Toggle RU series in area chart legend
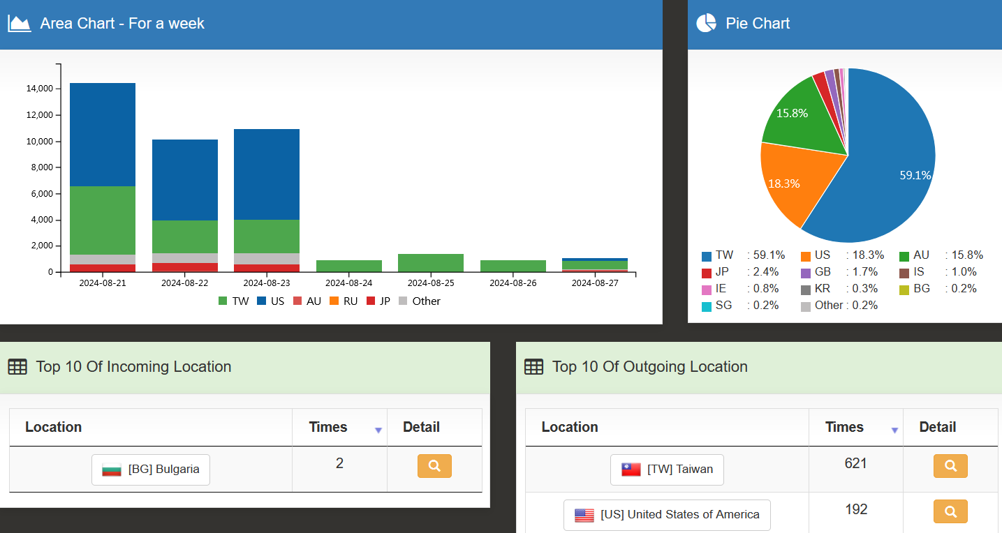Image resolution: width=1002 pixels, height=533 pixels. [x=344, y=301]
